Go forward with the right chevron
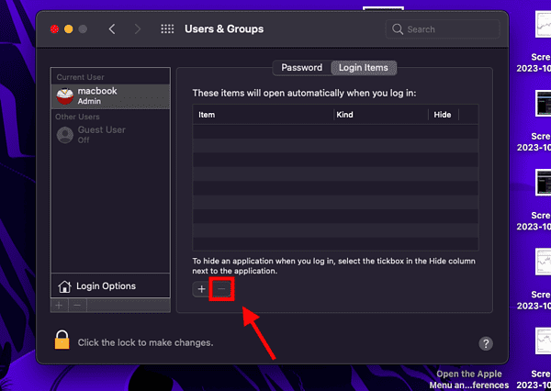Screen dimensions: 551x391 tap(138, 29)
